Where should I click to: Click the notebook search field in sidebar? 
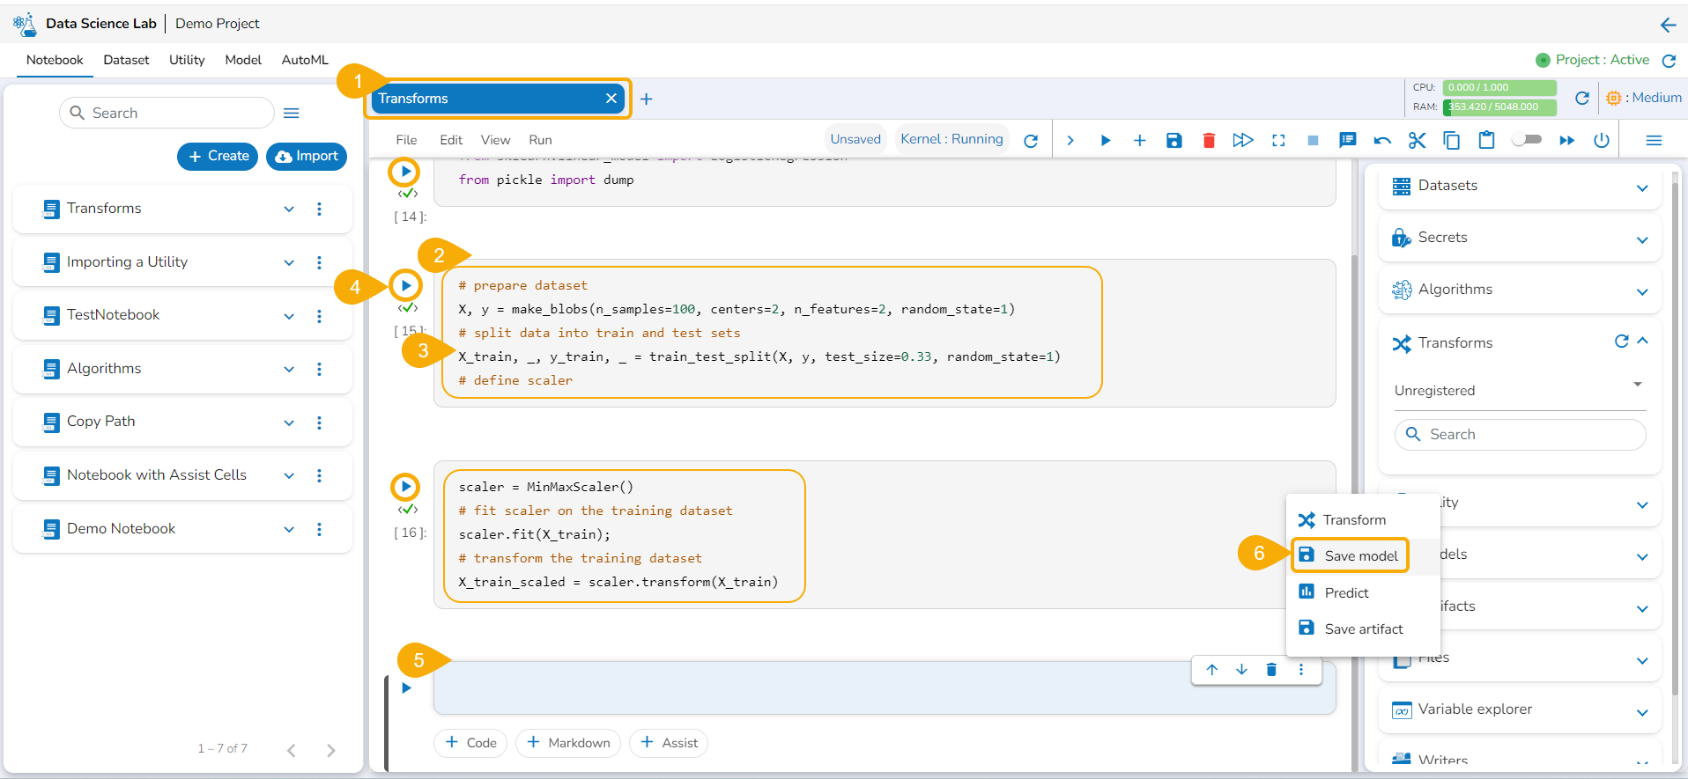pos(167,113)
